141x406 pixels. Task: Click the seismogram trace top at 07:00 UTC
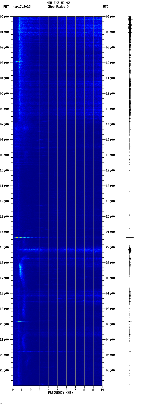click(x=130, y=17)
